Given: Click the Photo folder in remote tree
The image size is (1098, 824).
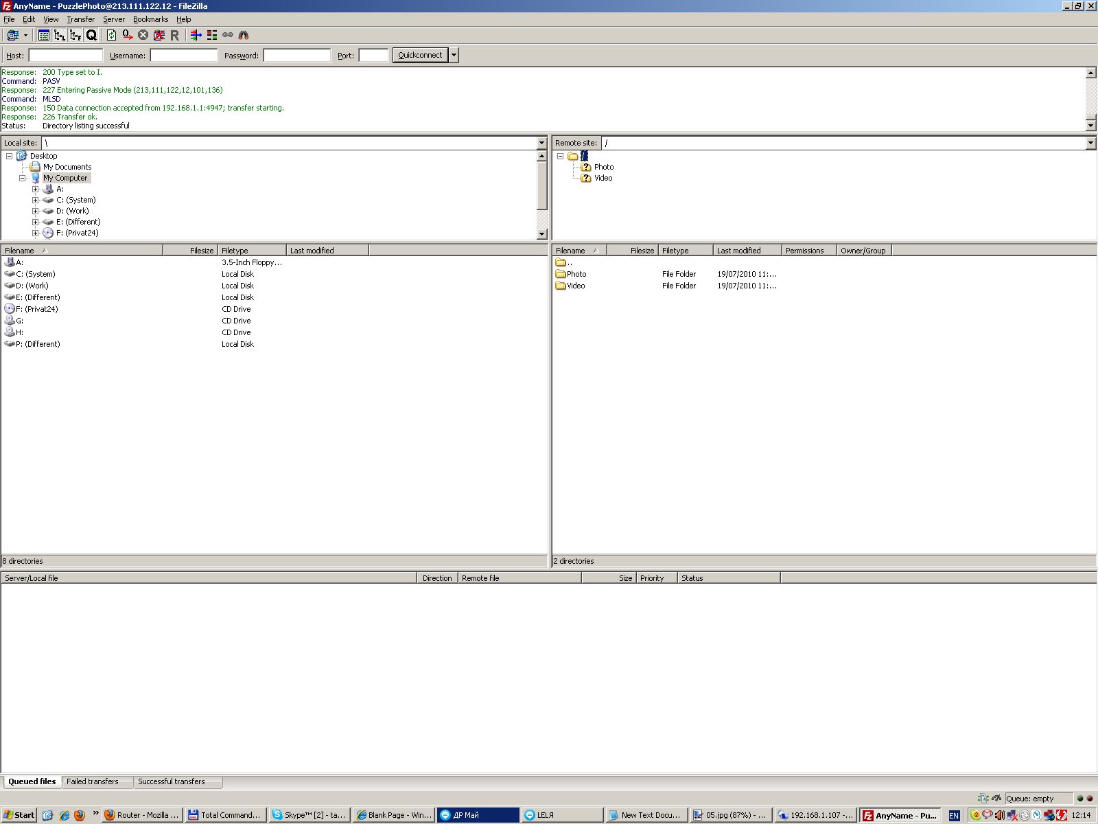Looking at the screenshot, I should click(x=604, y=167).
